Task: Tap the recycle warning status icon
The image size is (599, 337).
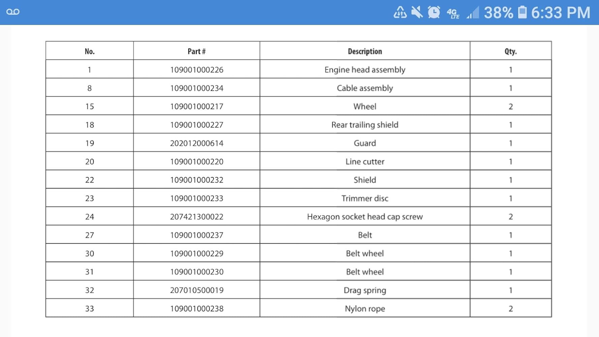Action: point(400,12)
